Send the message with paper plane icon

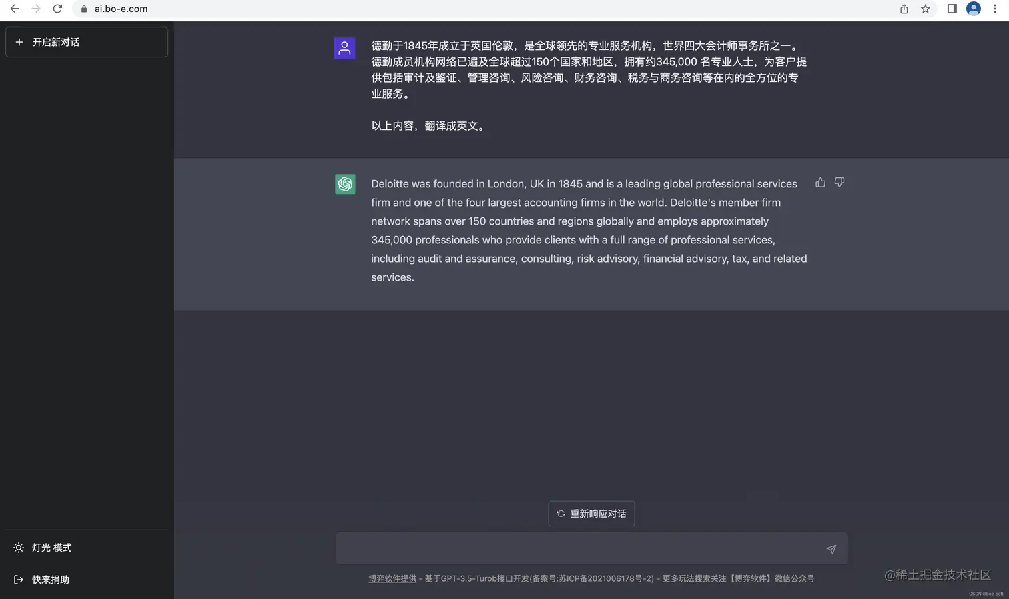click(x=831, y=549)
